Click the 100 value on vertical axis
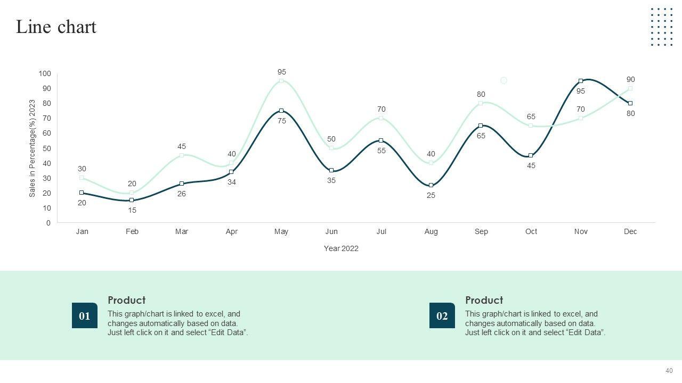This screenshot has height=383, width=682. [x=45, y=73]
